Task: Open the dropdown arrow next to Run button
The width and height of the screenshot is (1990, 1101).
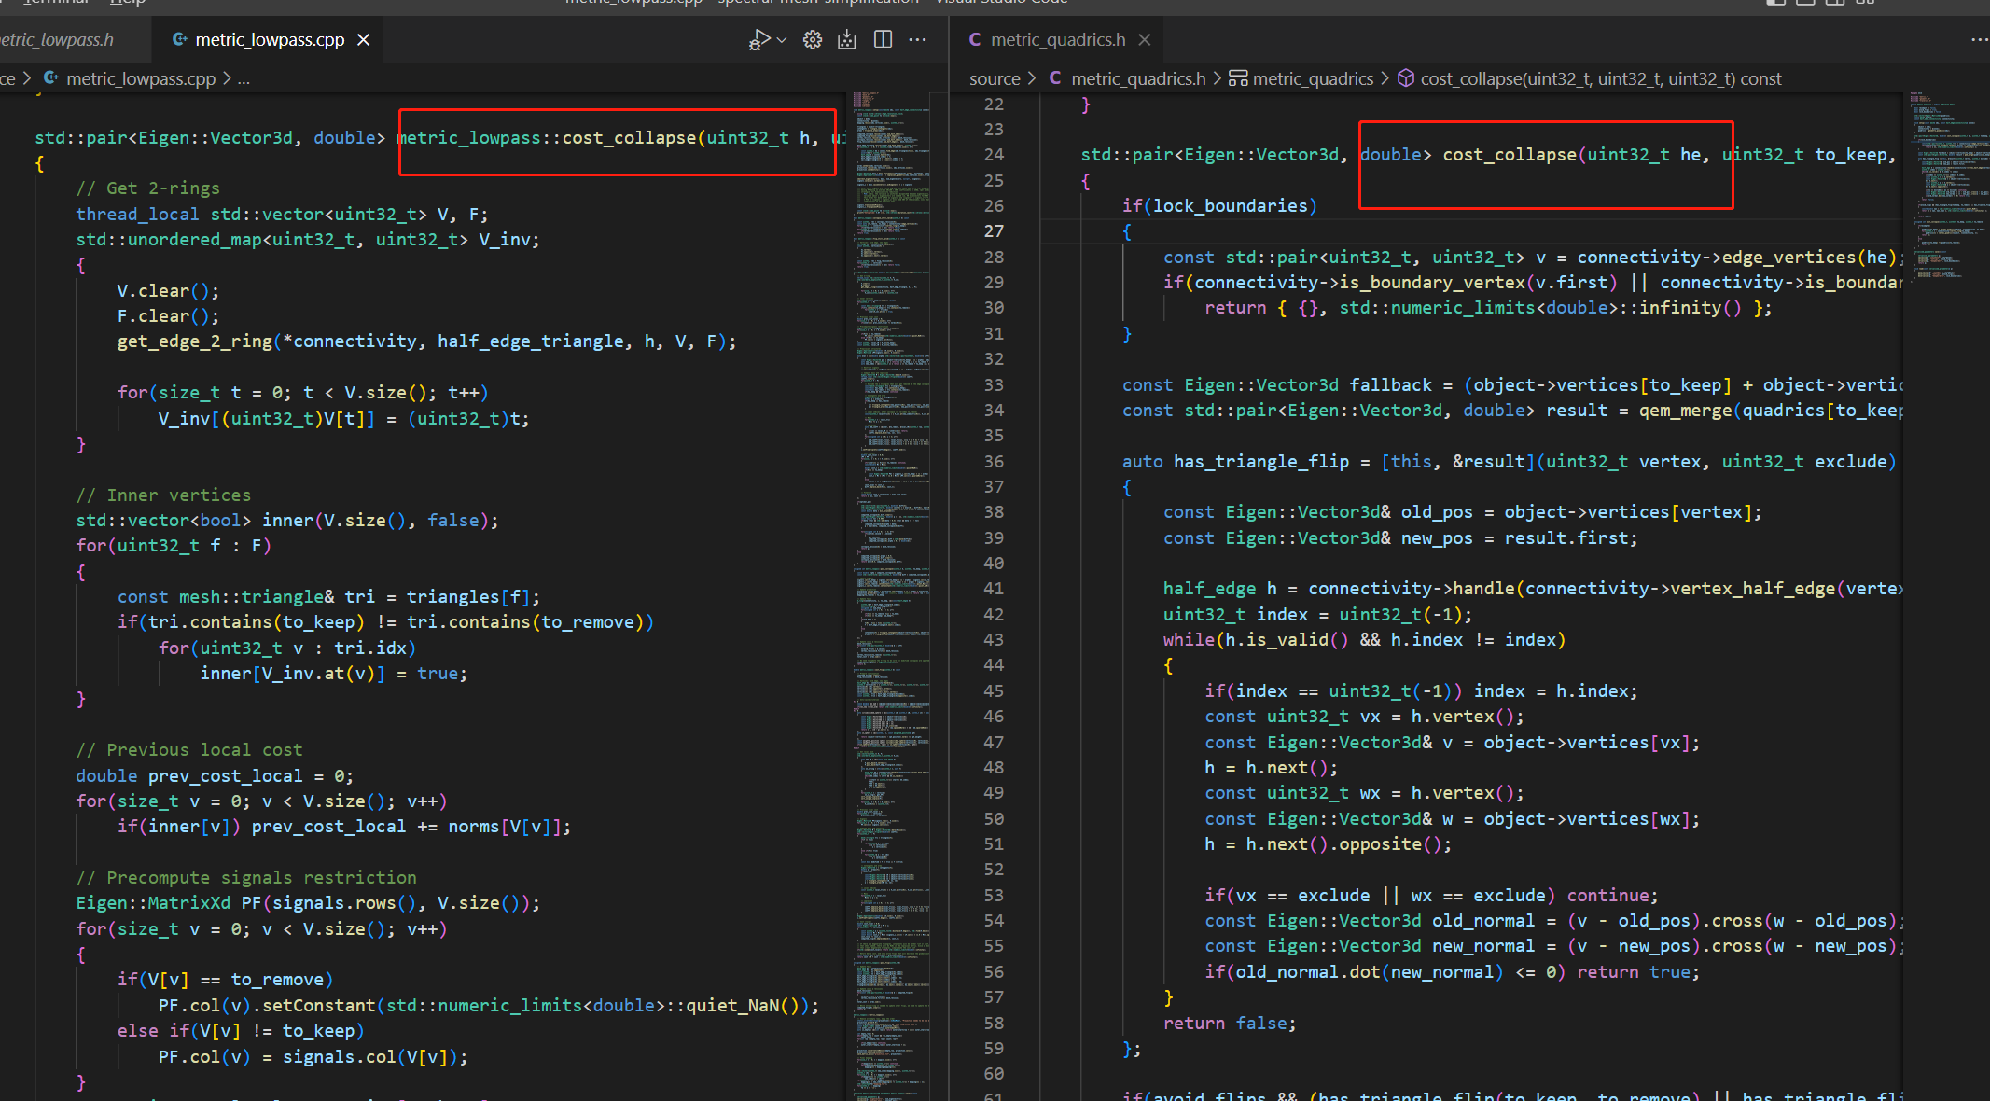Action: pos(782,39)
